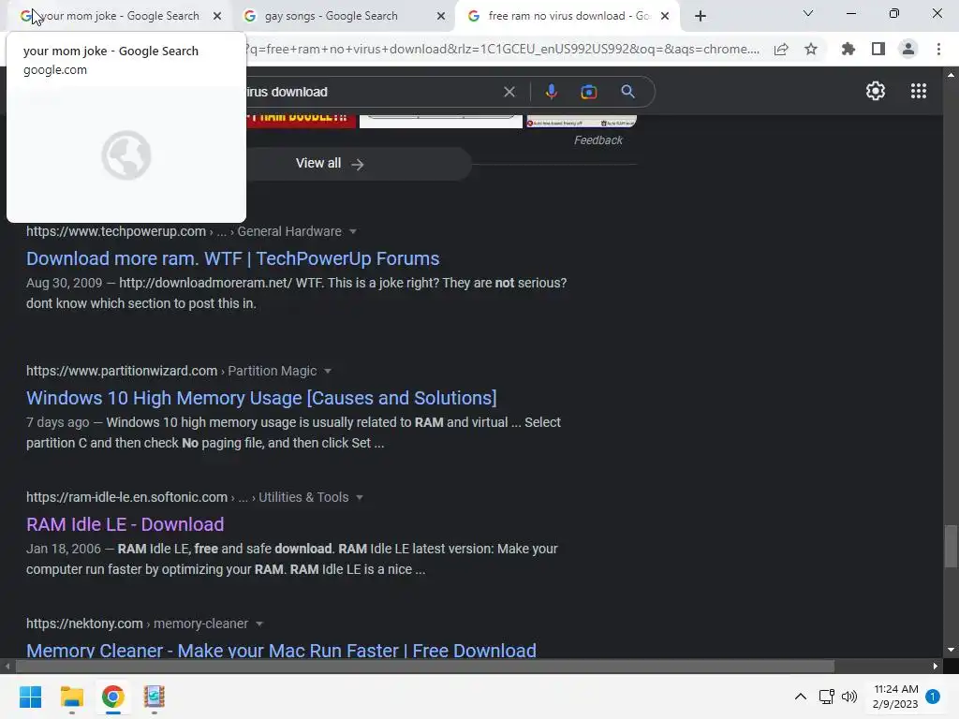This screenshot has height=719, width=959.
Task: Close the 'your mom joke' tab
Action: point(217,16)
